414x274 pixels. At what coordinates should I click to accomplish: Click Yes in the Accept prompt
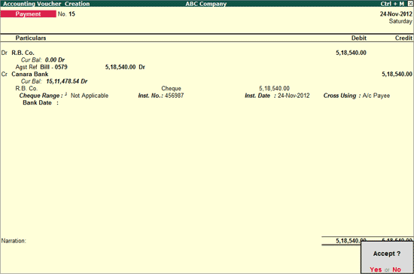pyautogui.click(x=376, y=269)
